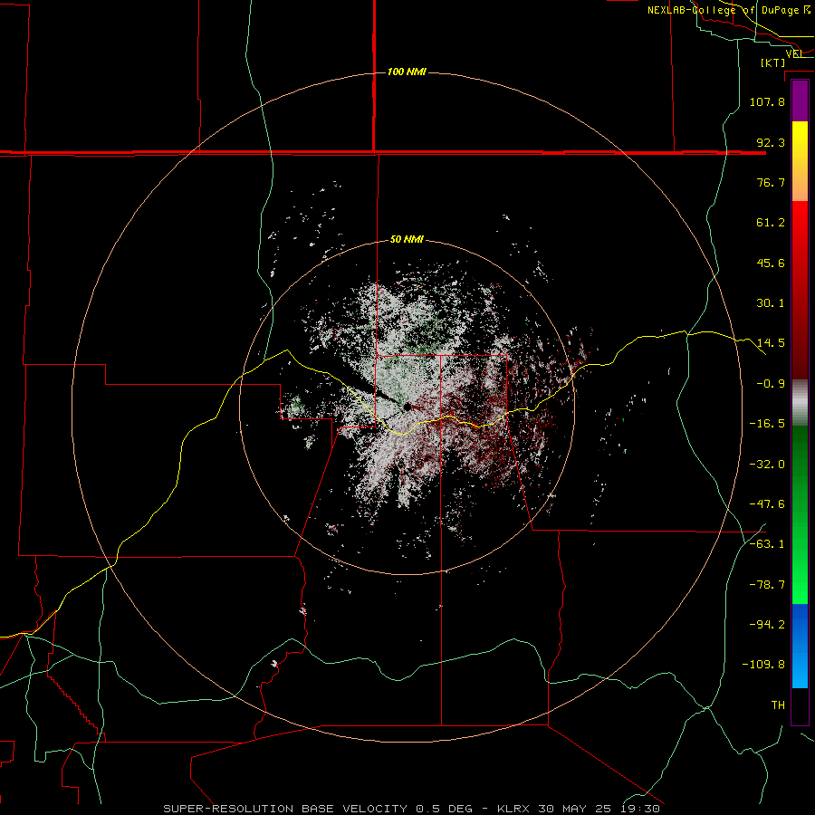Click the 30.1 velocity scale value
This screenshot has width=815, height=815.
pyautogui.click(x=771, y=303)
